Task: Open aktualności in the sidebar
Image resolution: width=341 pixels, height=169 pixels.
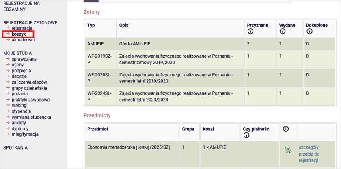Action: (23, 40)
